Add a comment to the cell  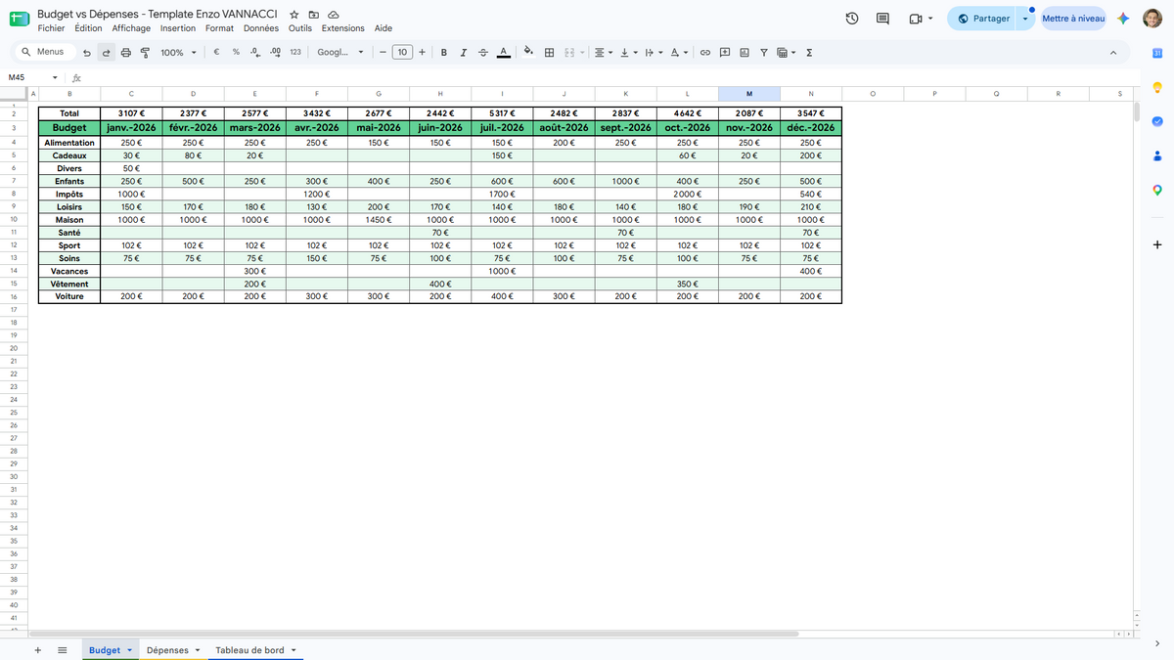coord(725,53)
